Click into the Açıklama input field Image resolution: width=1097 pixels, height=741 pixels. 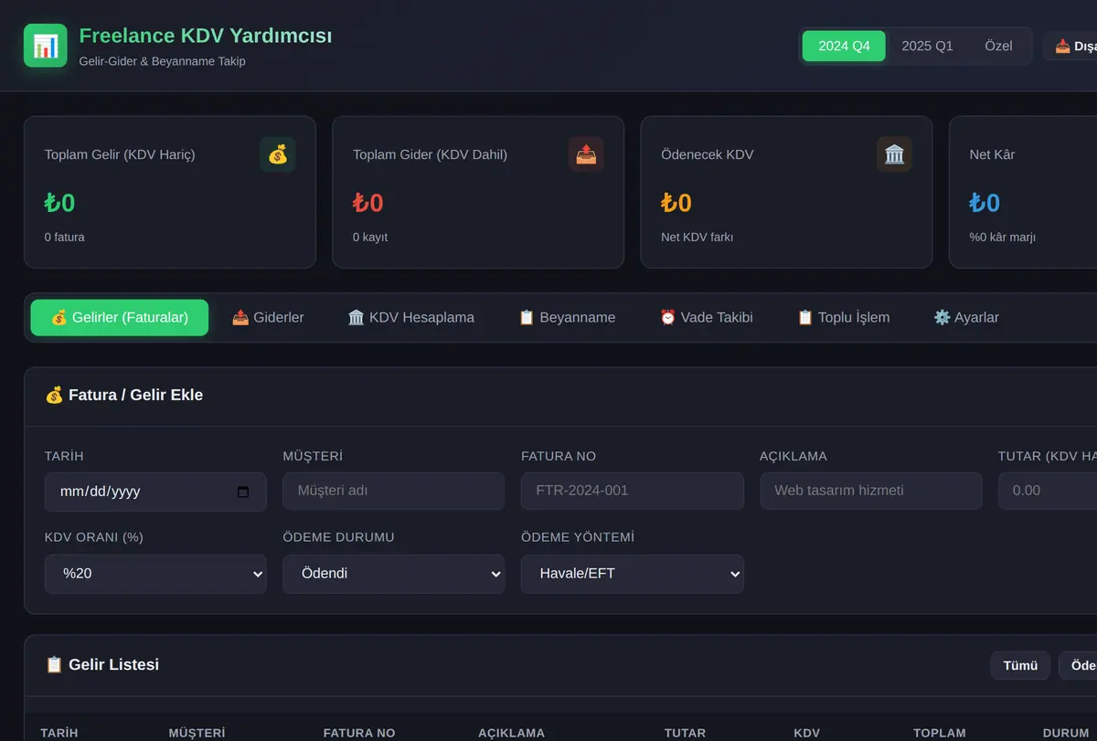tap(871, 491)
